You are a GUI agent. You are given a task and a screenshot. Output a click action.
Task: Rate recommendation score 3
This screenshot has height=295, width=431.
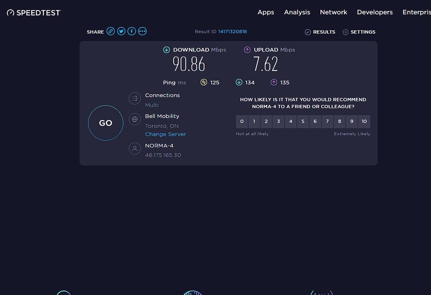click(x=279, y=122)
